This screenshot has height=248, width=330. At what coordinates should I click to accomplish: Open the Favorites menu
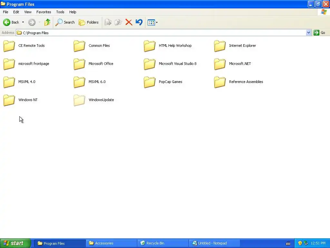[x=44, y=12]
